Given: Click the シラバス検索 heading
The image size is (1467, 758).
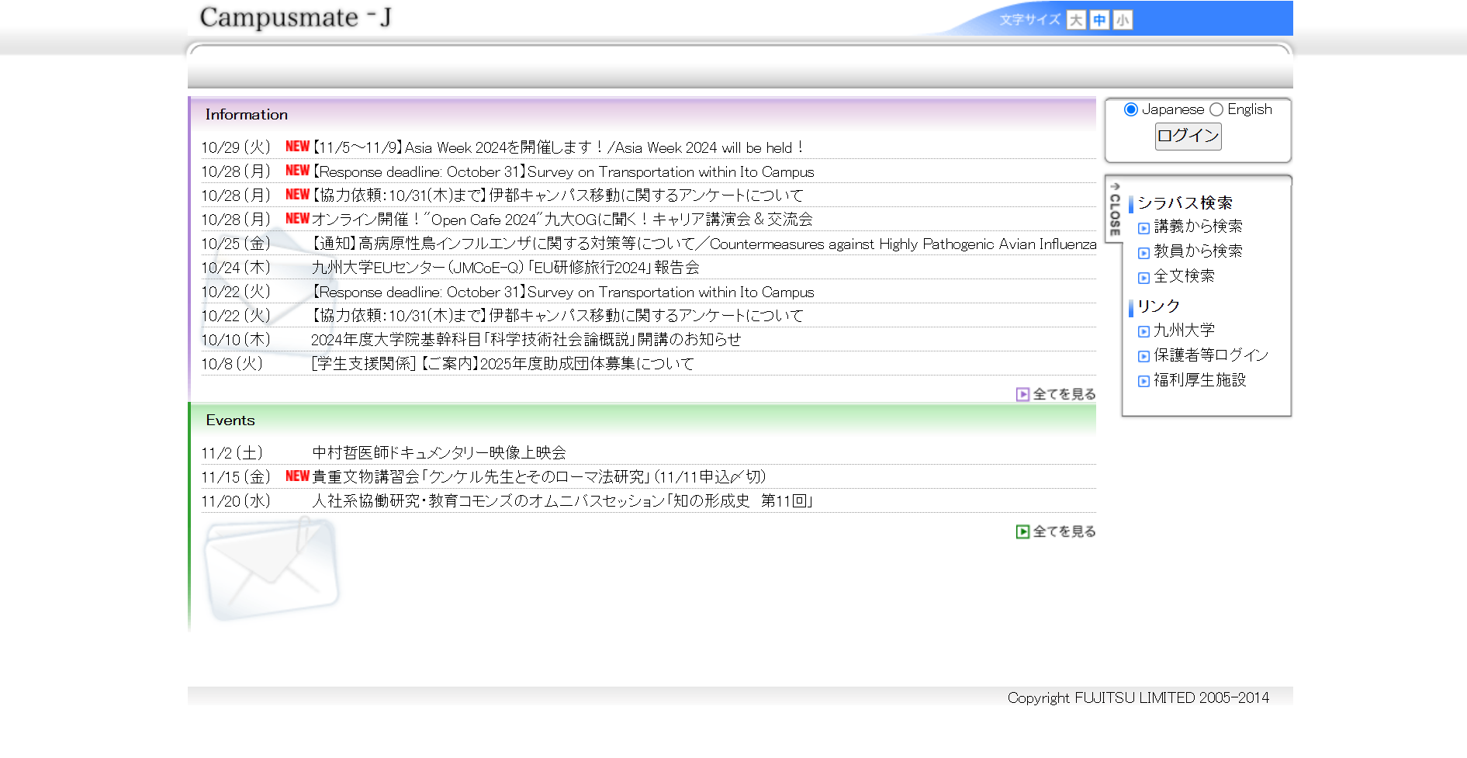Looking at the screenshot, I should tap(1185, 203).
